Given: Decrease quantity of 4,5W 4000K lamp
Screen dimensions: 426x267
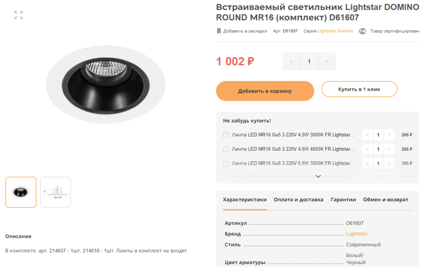Looking at the screenshot, I should (368, 149).
